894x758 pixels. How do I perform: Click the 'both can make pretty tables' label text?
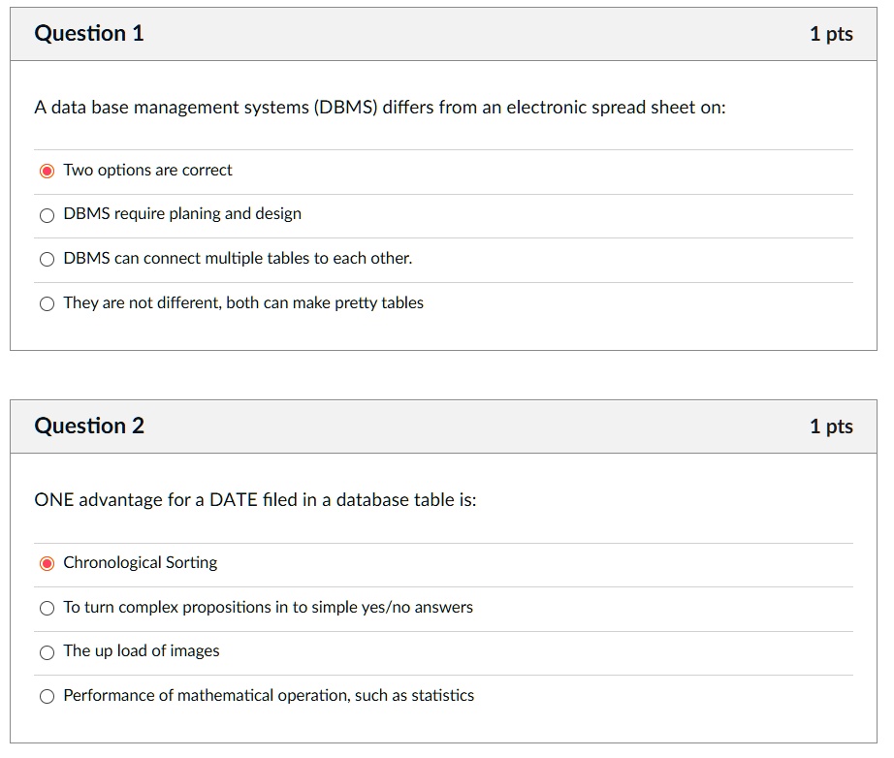(x=243, y=303)
